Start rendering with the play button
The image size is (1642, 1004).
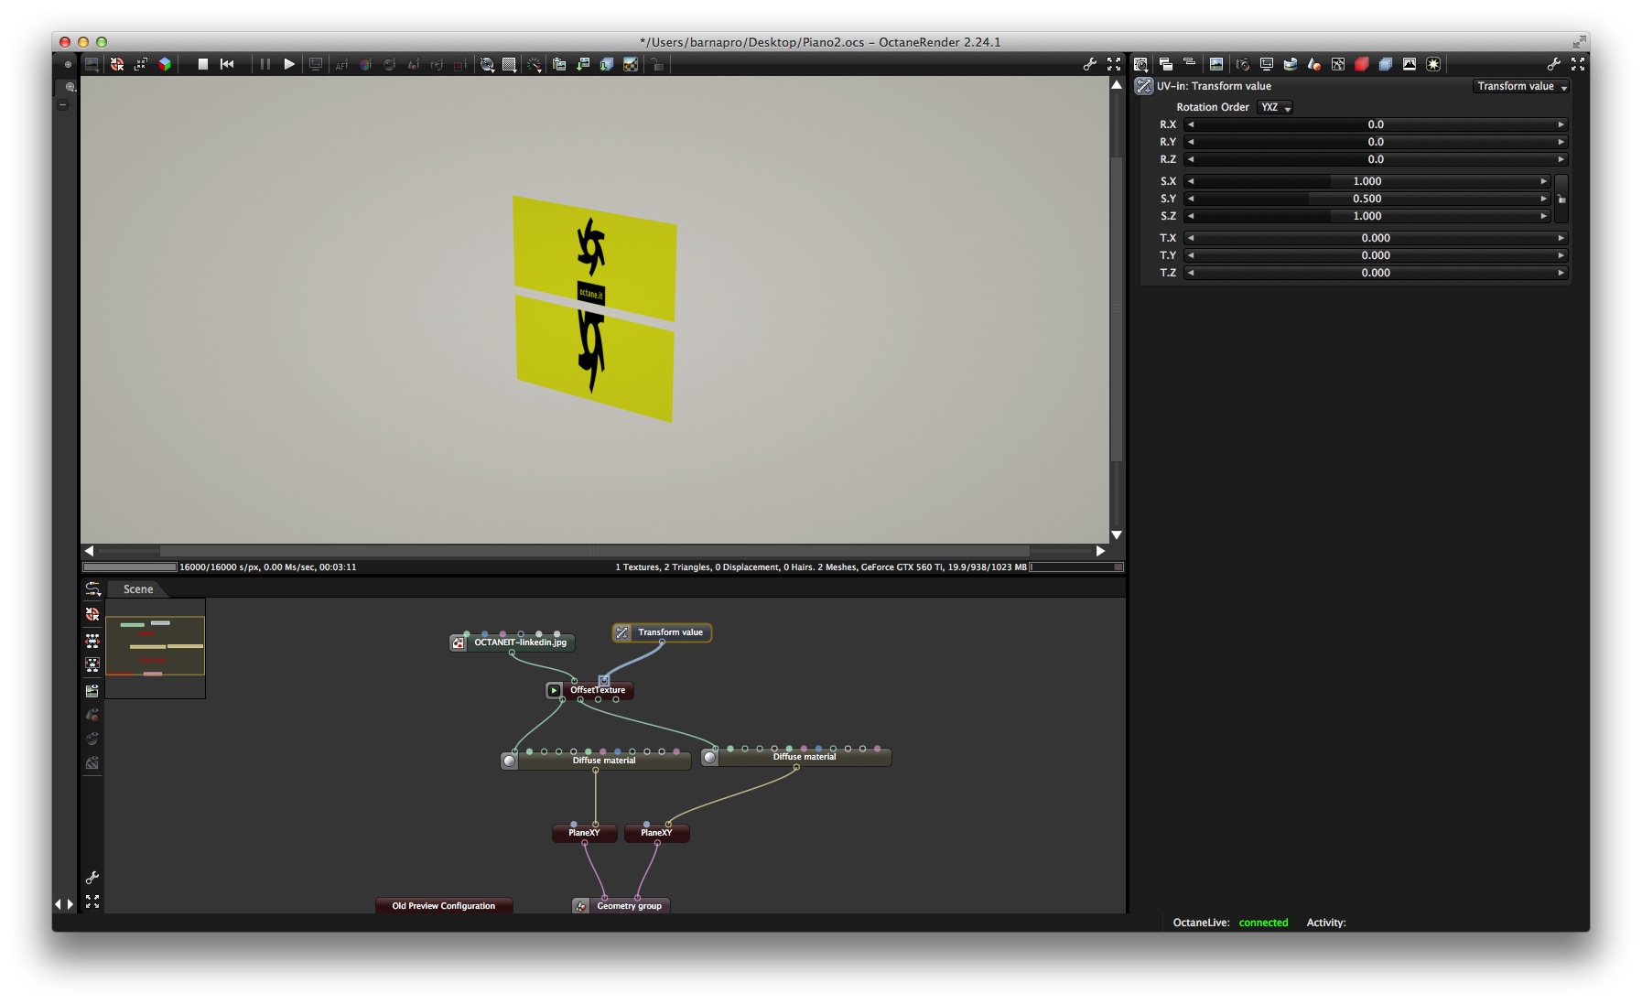289,64
